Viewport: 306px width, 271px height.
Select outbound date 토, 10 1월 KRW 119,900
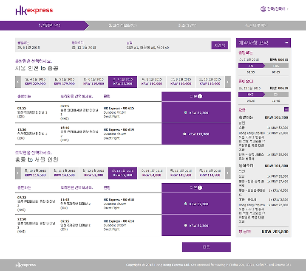coord(210,82)
